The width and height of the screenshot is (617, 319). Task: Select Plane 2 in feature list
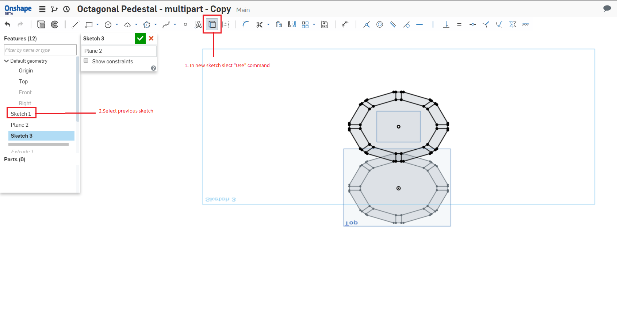click(x=20, y=125)
